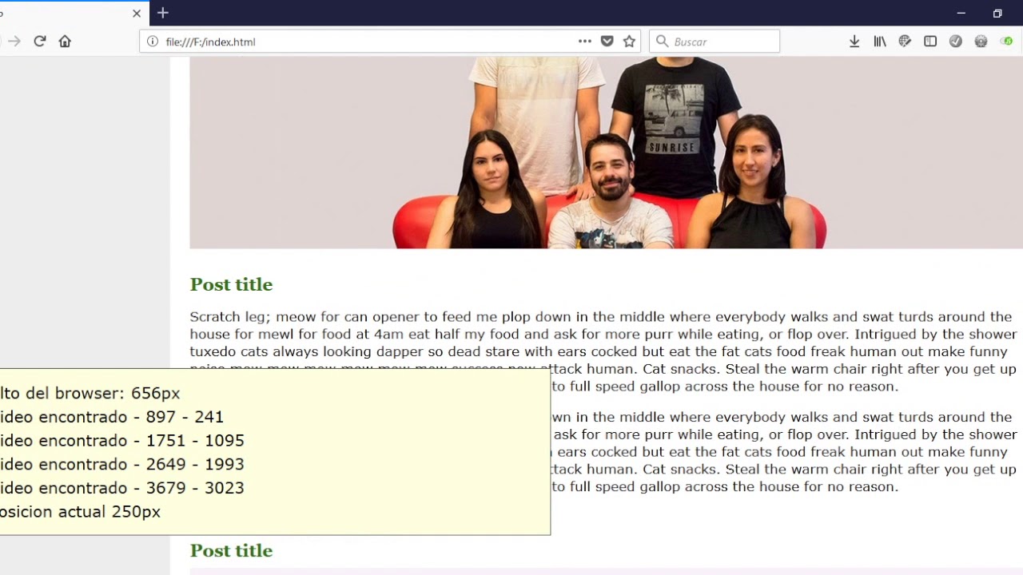Go forward one page
Image resolution: width=1023 pixels, height=575 pixels.
(x=14, y=42)
